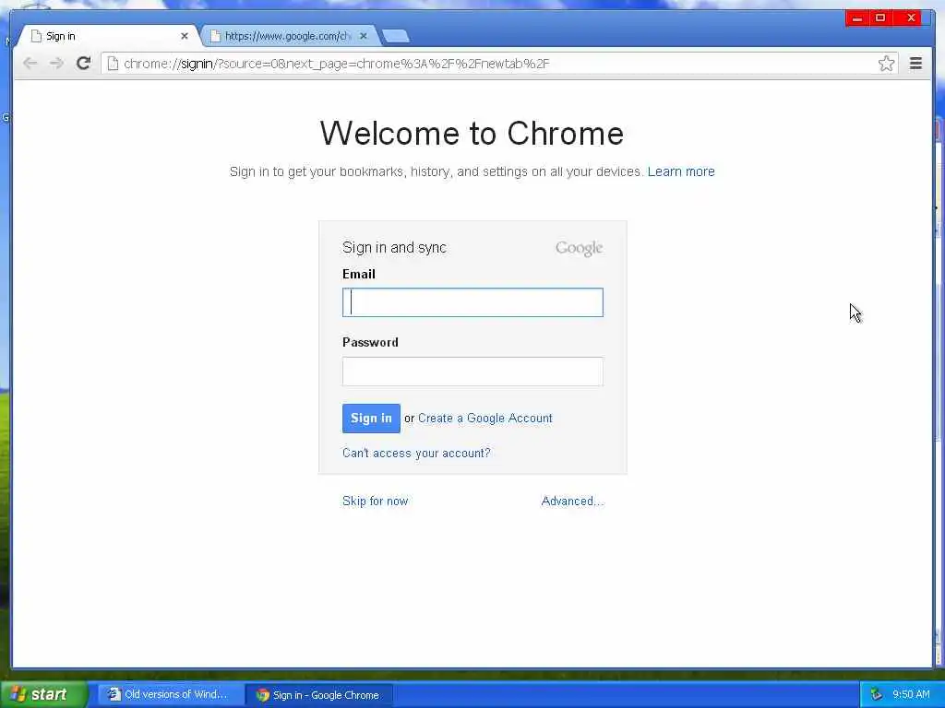Select Sign in - Google Chrome taskbar button
Screen dimensions: 945x708
pyautogui.click(x=318, y=695)
